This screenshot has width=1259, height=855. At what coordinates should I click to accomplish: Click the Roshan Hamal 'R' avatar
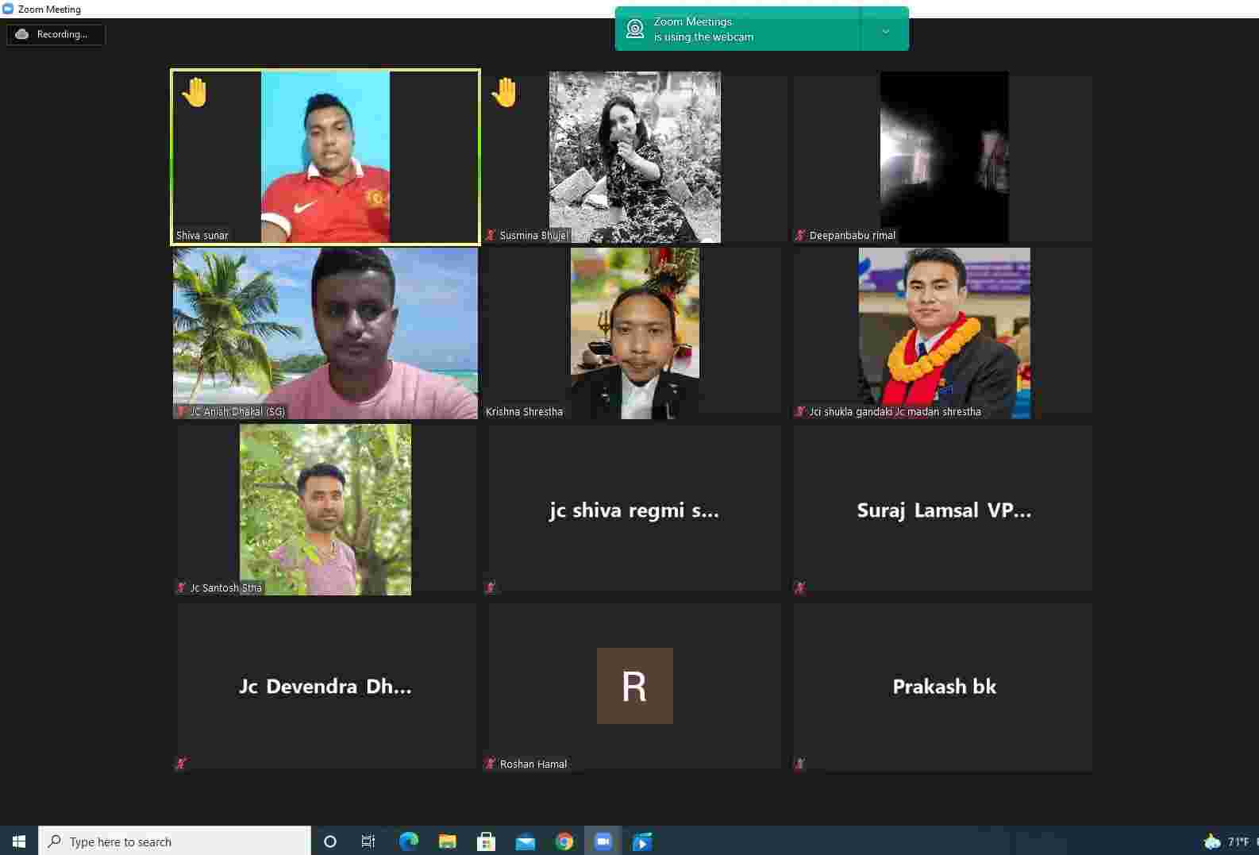tap(634, 686)
